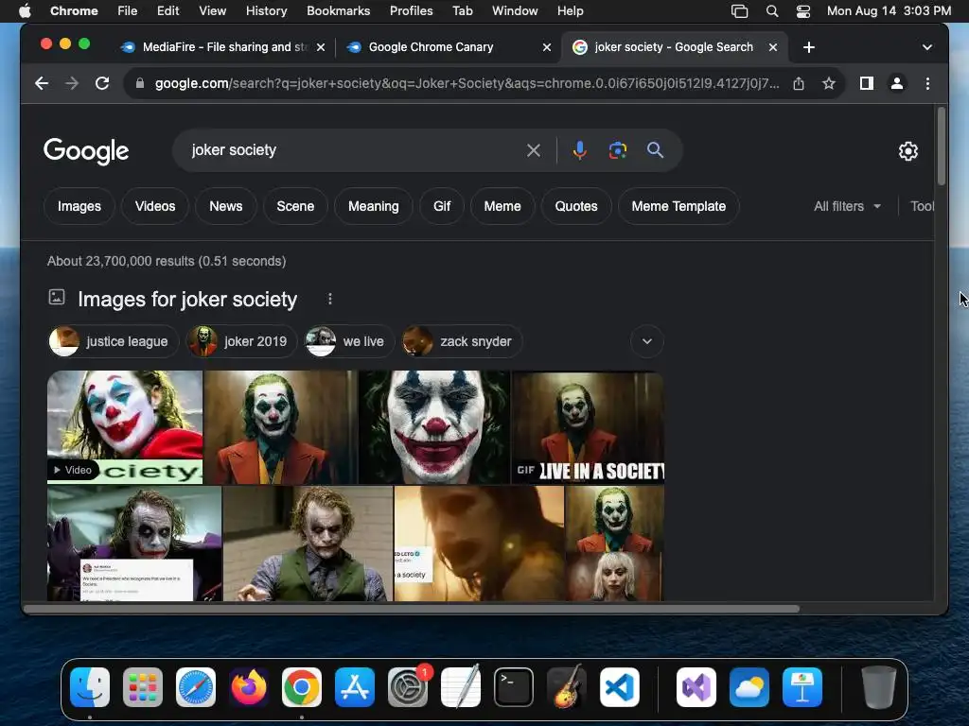The height and width of the screenshot is (726, 969).
Task: Reload the current page
Action: coord(102,83)
